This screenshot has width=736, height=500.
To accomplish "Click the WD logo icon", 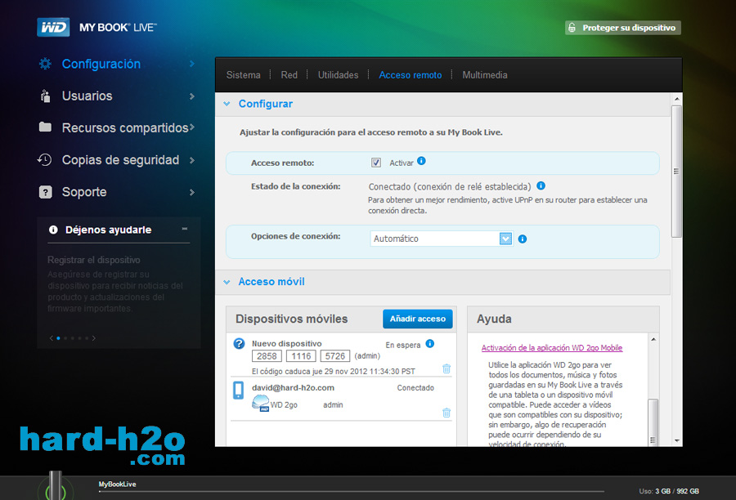I will coord(53,27).
